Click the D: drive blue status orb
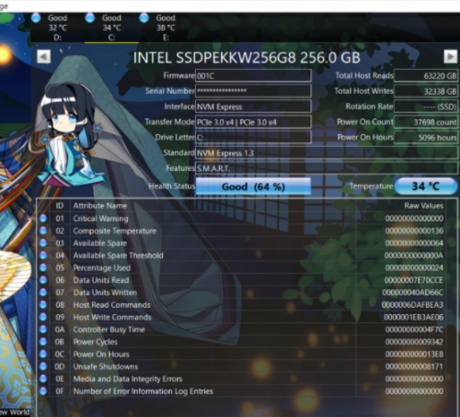 point(36,17)
